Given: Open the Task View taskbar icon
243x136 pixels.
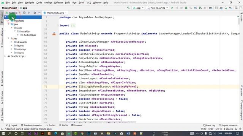Looking at the screenshot, I should [x=22, y=133].
